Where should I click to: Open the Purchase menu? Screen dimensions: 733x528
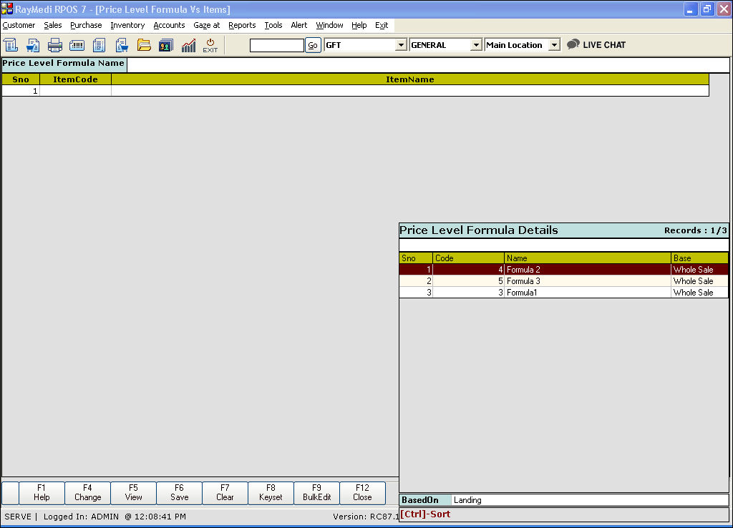point(86,25)
